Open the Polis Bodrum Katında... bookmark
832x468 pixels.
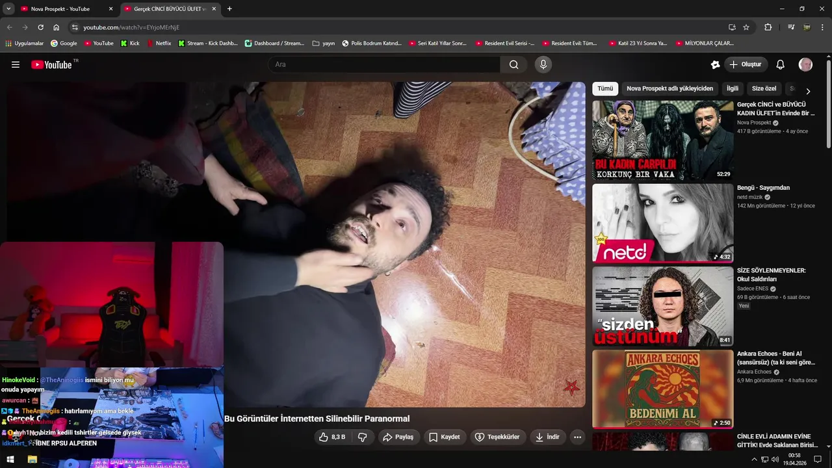click(x=372, y=44)
